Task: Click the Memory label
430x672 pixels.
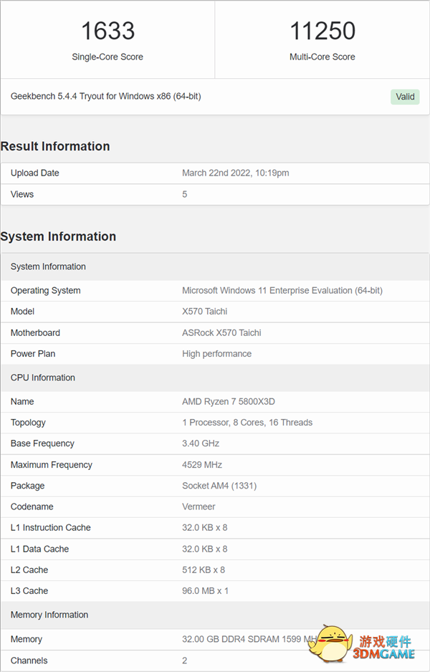Action: point(26,640)
